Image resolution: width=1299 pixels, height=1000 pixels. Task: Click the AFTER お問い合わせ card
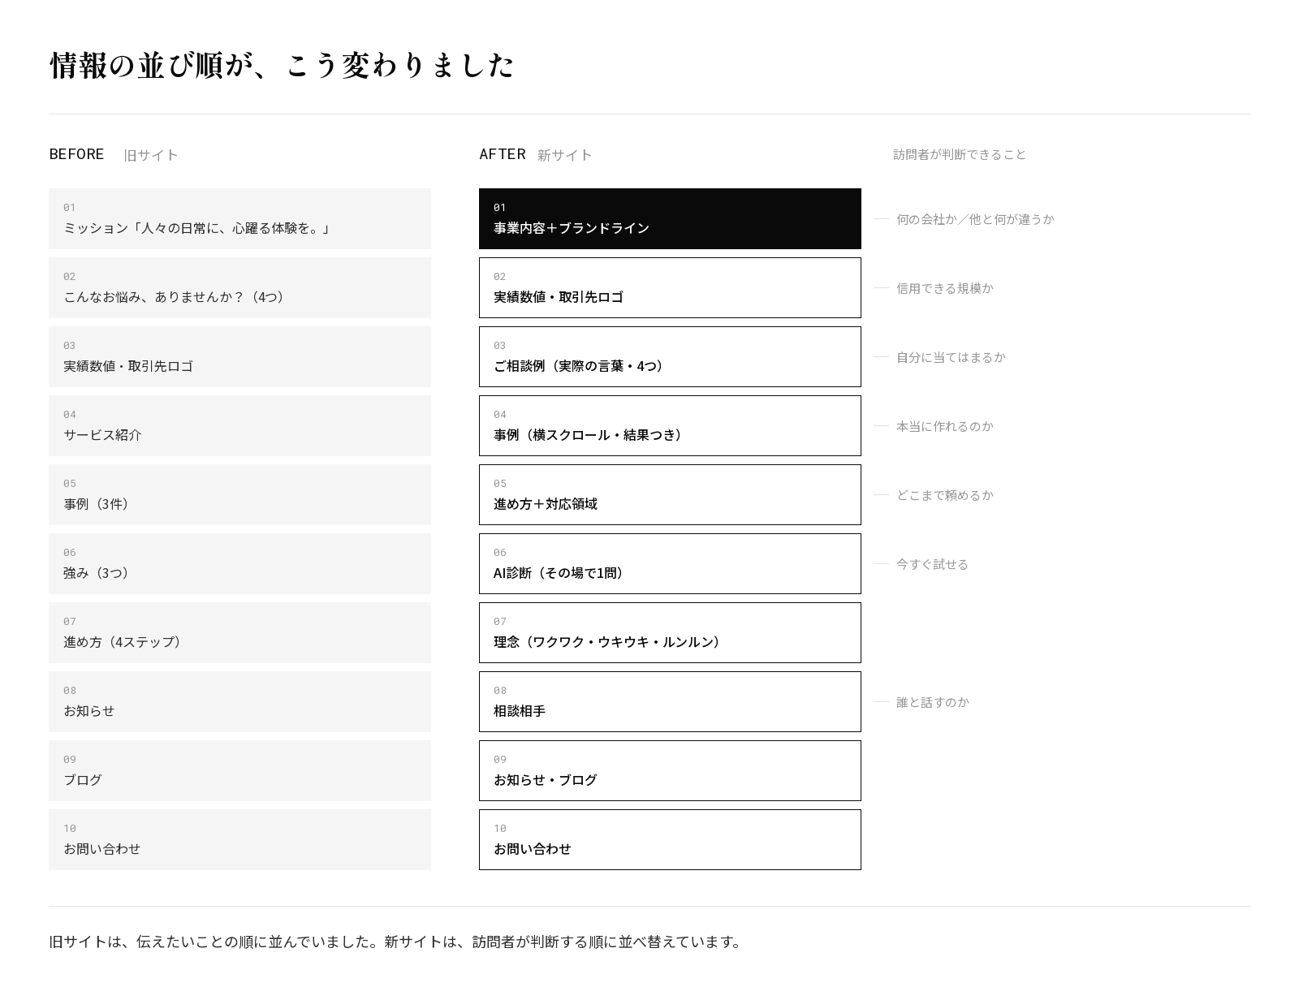click(x=670, y=839)
